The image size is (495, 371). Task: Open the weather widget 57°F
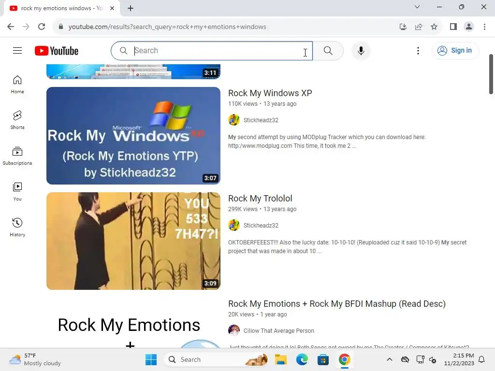point(35,359)
